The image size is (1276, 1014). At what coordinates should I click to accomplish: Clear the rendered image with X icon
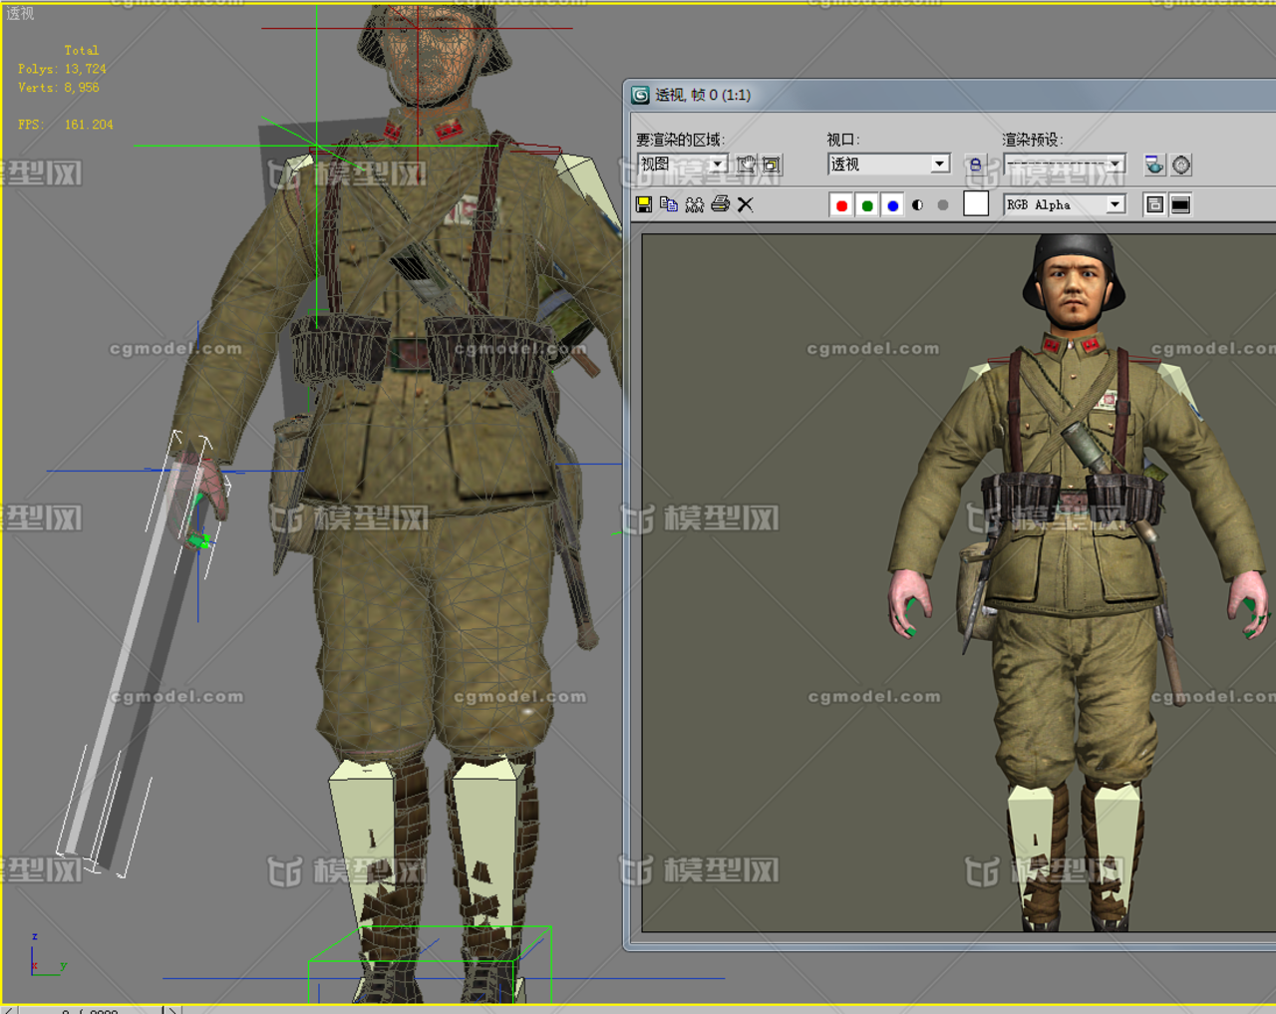[746, 204]
